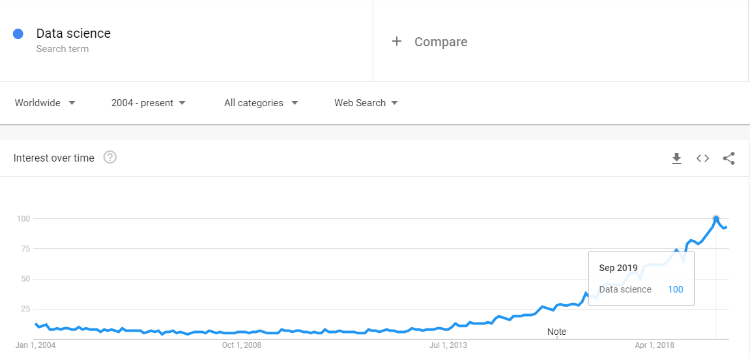Click the plus icon next to Compare

click(x=397, y=42)
